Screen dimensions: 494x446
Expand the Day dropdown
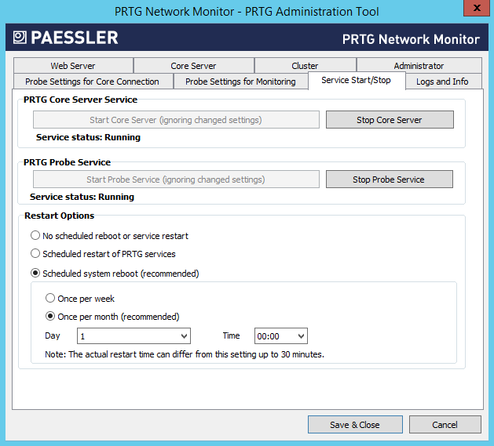click(x=134, y=336)
